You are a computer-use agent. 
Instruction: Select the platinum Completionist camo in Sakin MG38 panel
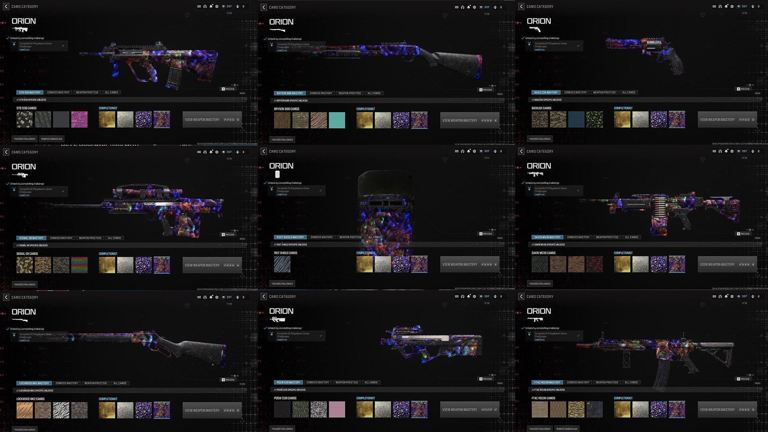click(640, 264)
